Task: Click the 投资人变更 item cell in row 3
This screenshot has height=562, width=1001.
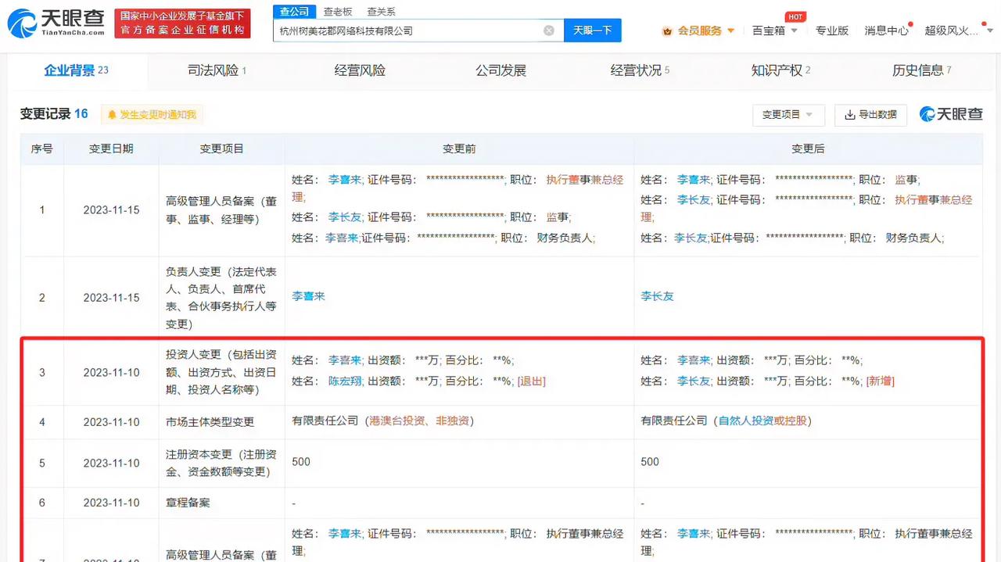Action: pyautogui.click(x=221, y=372)
